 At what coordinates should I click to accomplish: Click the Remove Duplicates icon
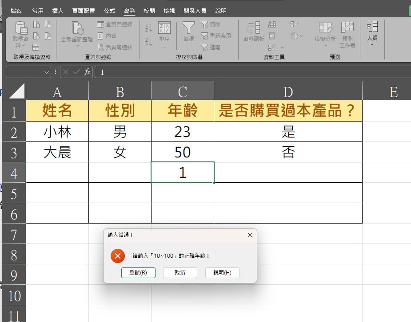click(272, 36)
